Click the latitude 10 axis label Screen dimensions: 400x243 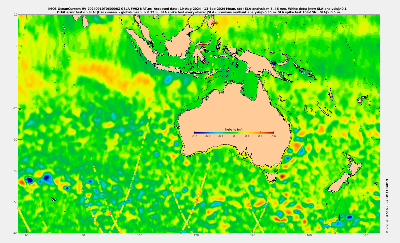coord(16,15)
